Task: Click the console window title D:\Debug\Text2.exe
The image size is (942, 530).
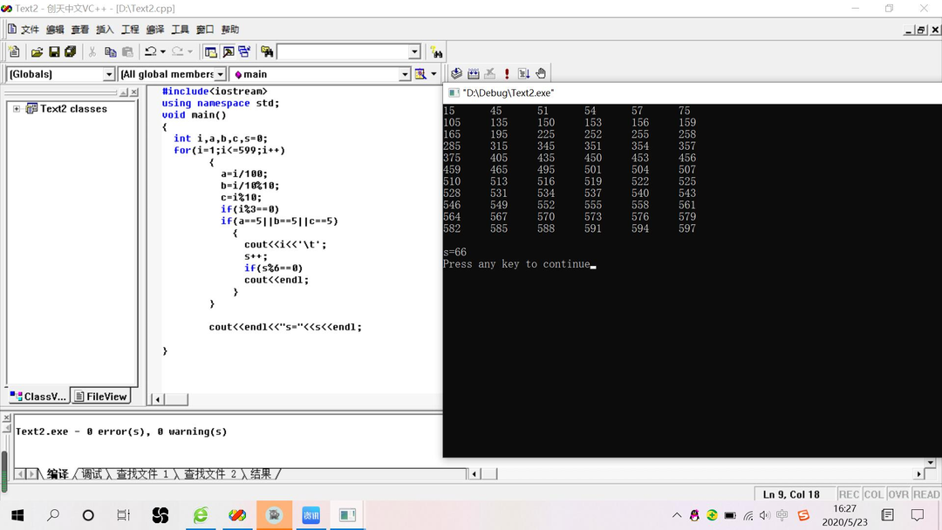Action: coord(509,93)
